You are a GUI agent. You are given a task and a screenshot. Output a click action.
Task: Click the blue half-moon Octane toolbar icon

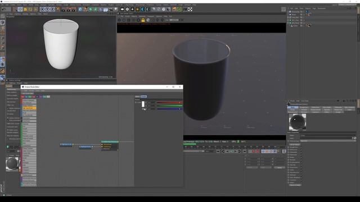pyautogui.click(x=143, y=10)
